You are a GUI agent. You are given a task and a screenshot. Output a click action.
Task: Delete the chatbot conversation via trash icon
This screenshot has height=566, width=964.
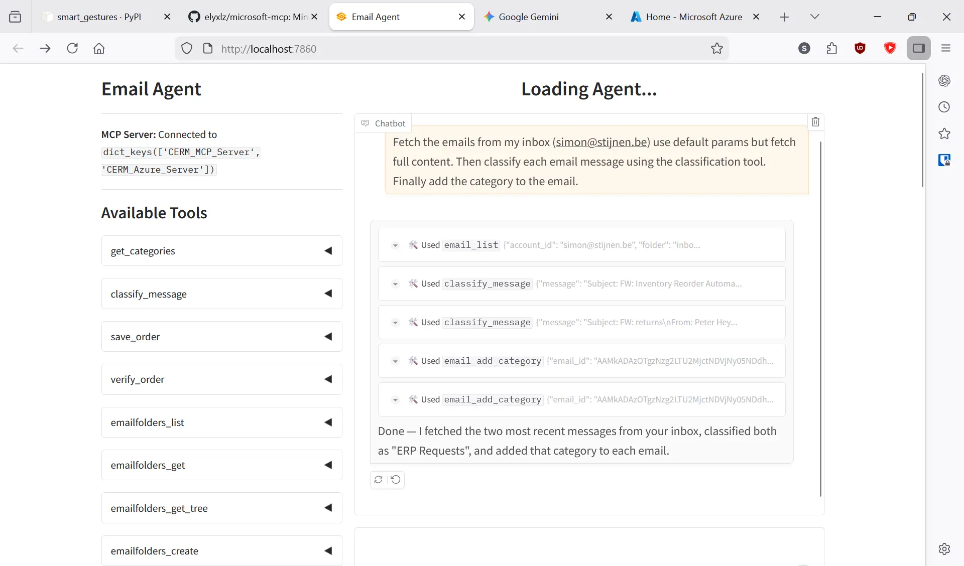click(815, 121)
